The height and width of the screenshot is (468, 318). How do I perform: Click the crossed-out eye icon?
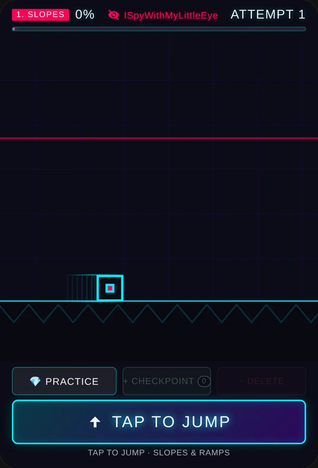tap(113, 15)
